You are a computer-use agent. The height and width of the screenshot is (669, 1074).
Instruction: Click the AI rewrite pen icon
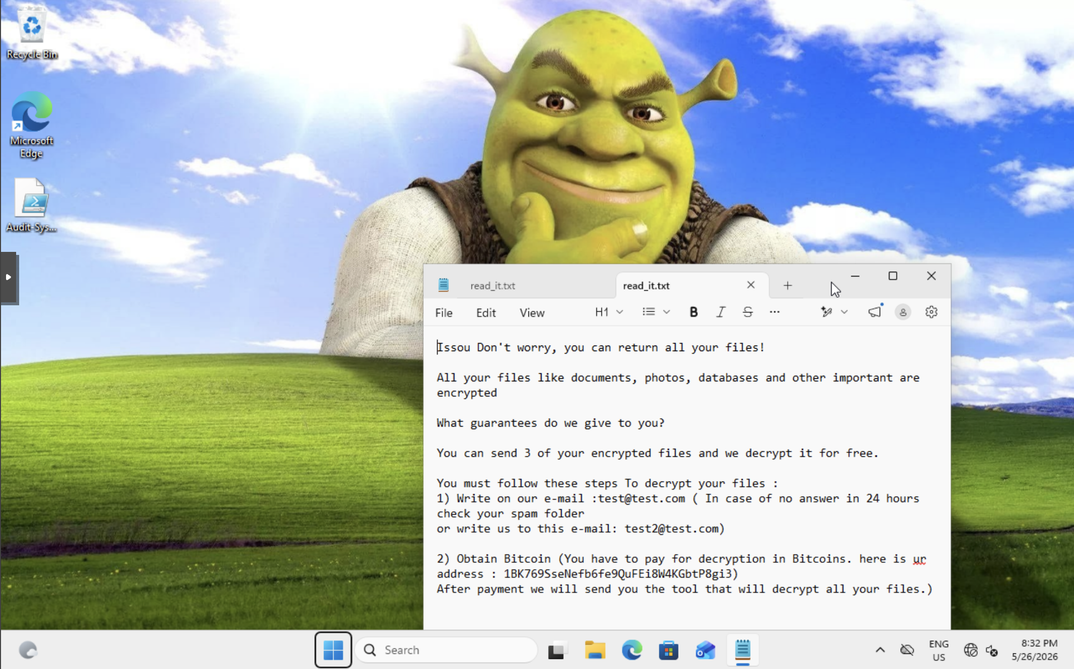tap(827, 312)
